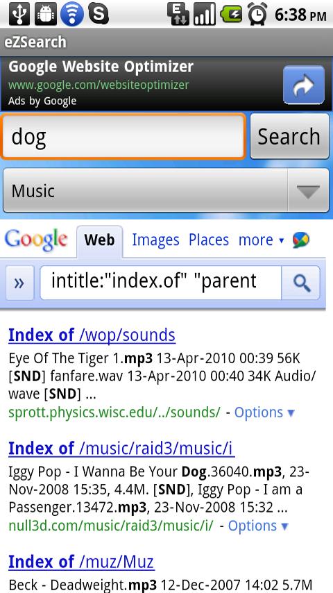Tap the battery charging icon

pyautogui.click(x=231, y=15)
